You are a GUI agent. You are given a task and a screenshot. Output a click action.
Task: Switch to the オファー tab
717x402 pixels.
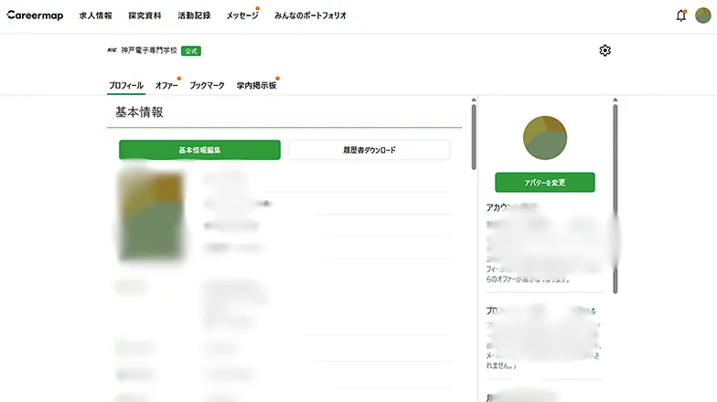coord(166,85)
